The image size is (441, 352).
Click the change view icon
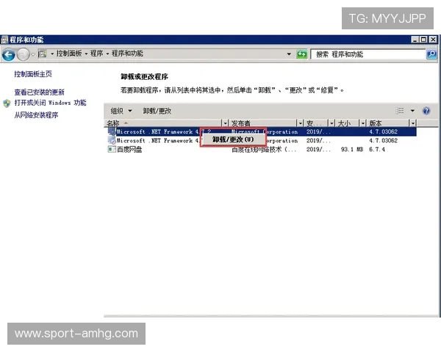[x=400, y=111]
